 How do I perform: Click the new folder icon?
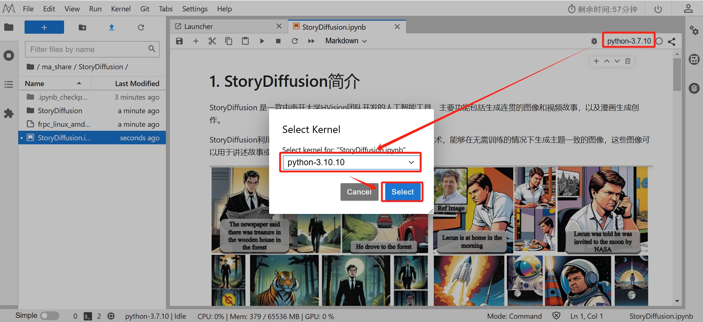pyautogui.click(x=82, y=27)
